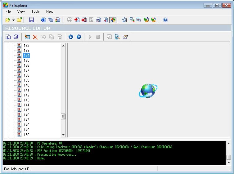Open the import viewer red arrow icon
Viewport: 234px width, 174px height.
tap(77, 20)
